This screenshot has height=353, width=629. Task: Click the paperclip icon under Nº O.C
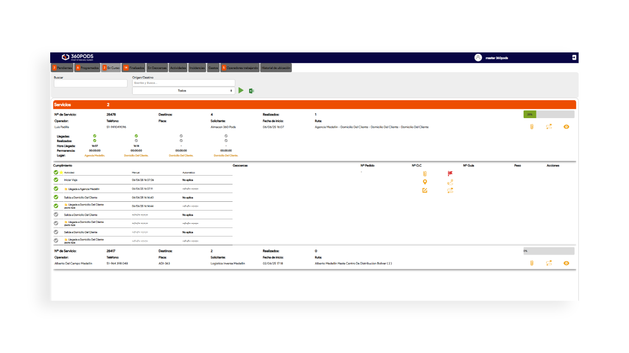click(425, 174)
